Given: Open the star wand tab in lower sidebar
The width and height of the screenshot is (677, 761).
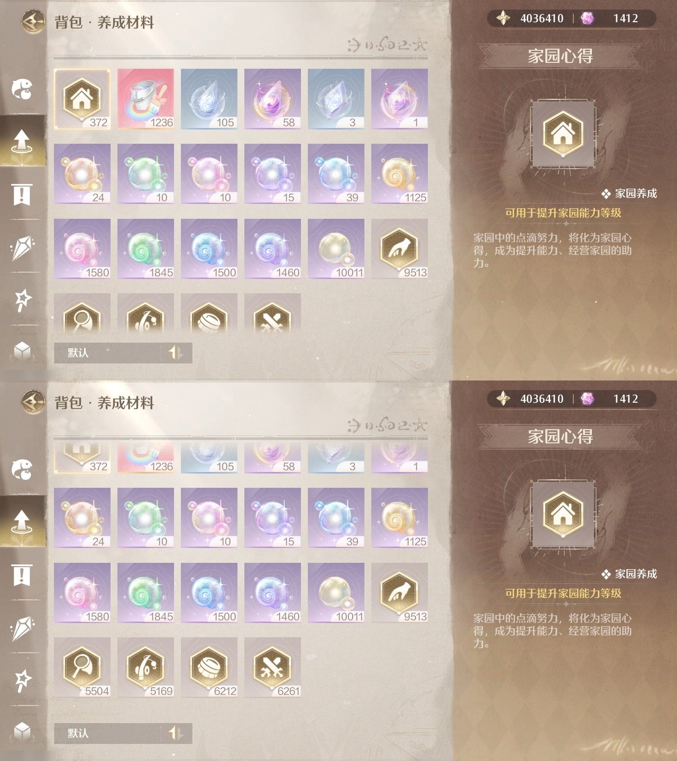Looking at the screenshot, I should (x=22, y=680).
